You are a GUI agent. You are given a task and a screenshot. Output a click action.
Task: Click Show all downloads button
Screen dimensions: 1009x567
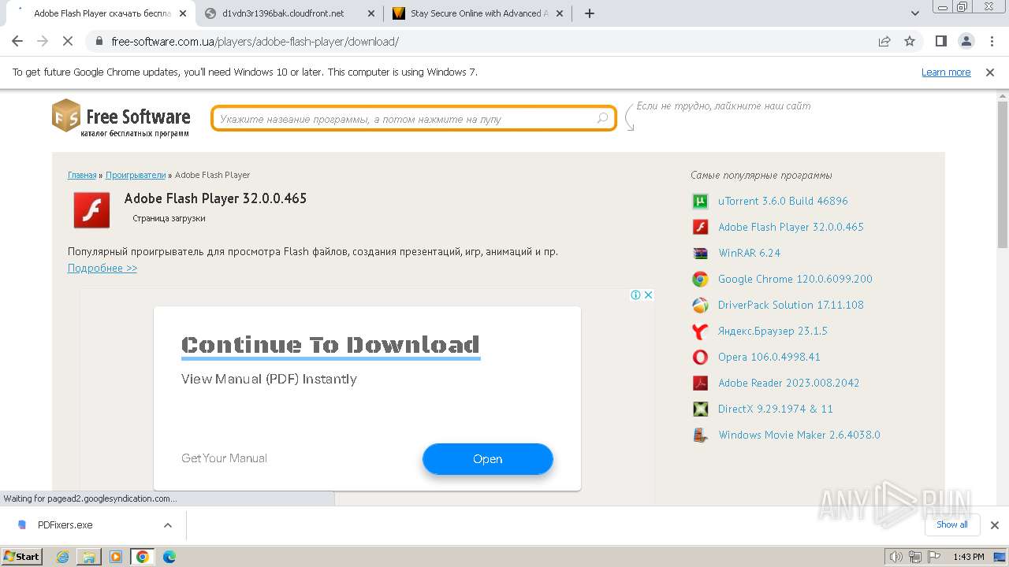[952, 524]
